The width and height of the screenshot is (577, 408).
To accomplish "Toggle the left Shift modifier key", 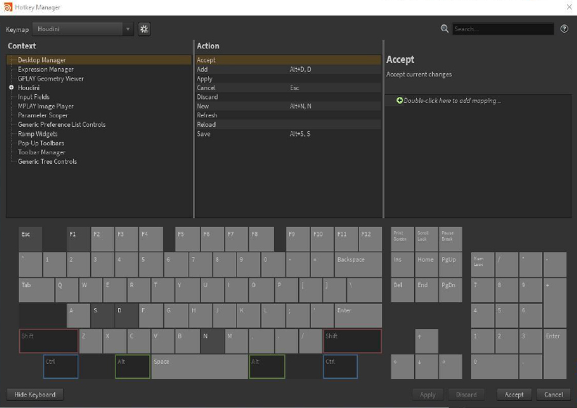I will point(48,341).
